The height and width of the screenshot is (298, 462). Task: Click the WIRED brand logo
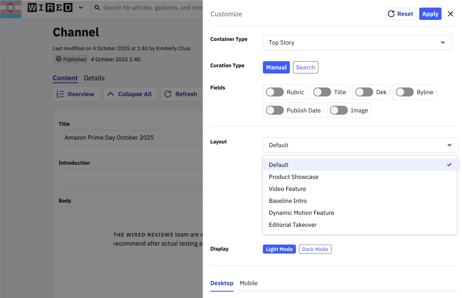click(x=50, y=7)
